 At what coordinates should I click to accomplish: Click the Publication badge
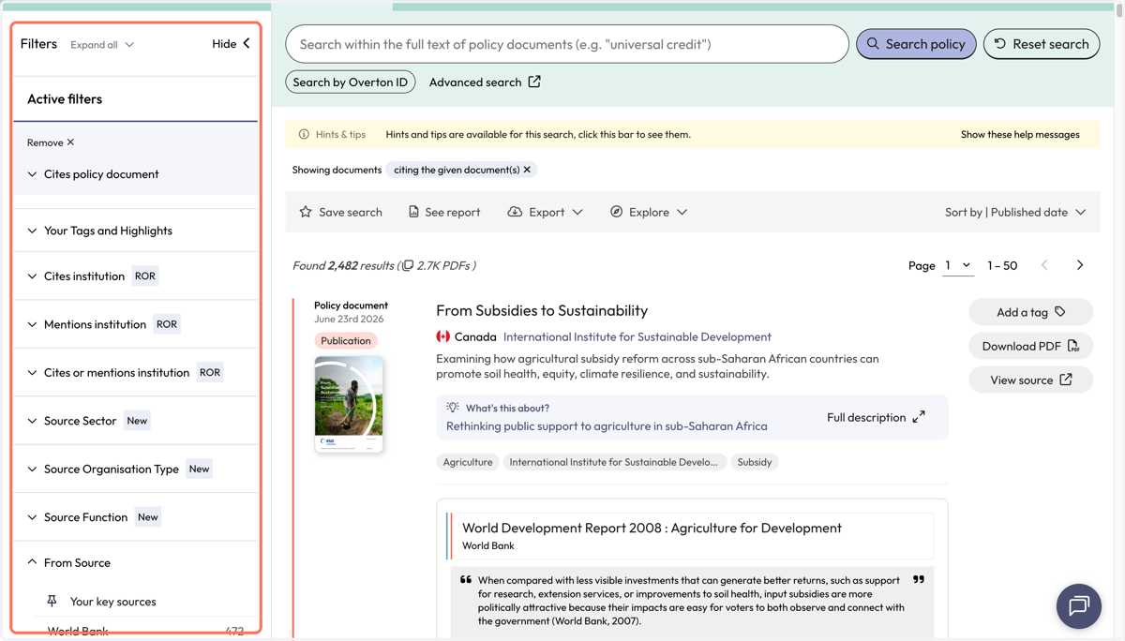(x=346, y=341)
